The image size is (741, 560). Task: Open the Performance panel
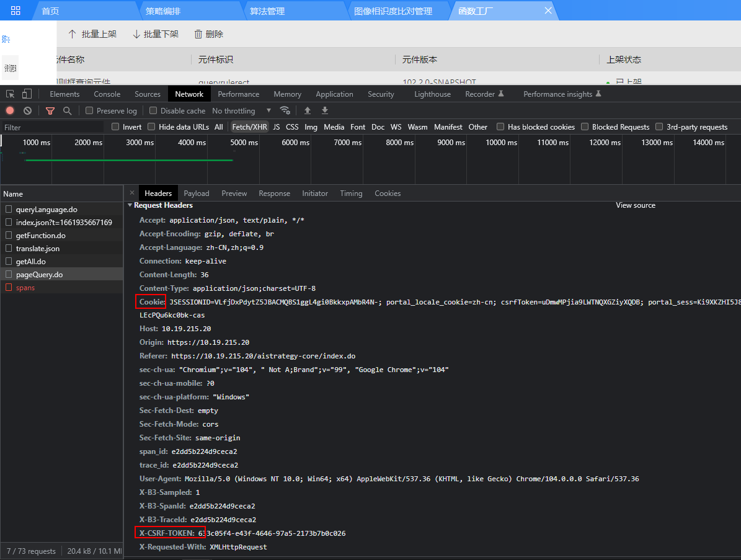(239, 94)
